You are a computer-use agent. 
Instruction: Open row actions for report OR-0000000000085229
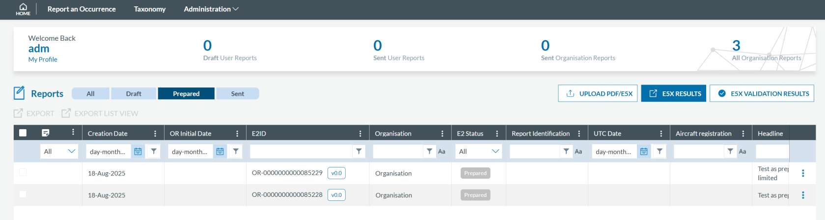click(803, 173)
